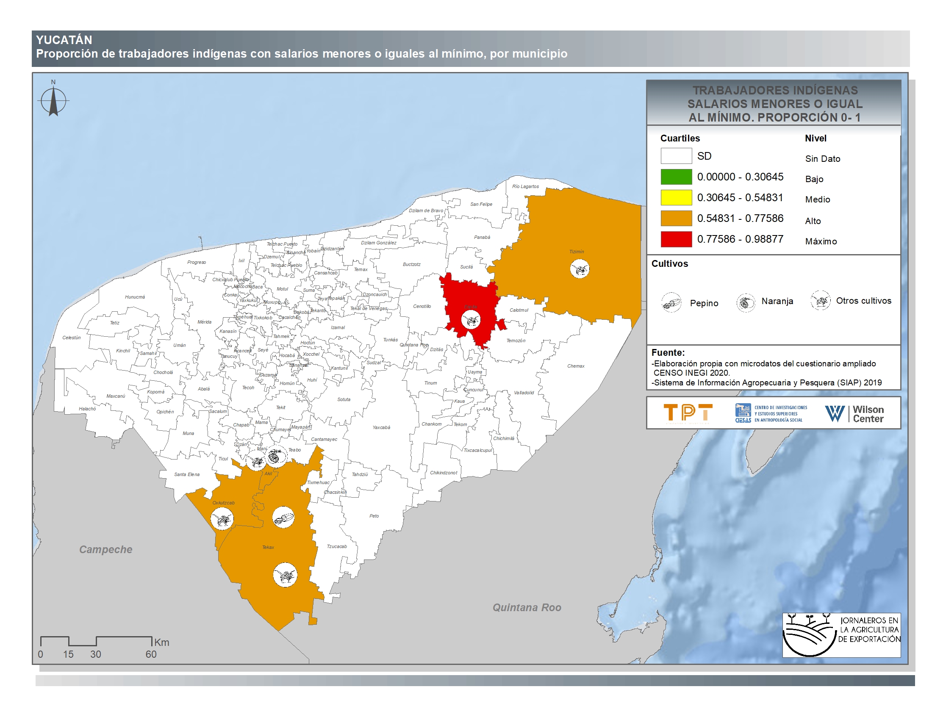The width and height of the screenshot is (932, 720).
Task: Click the yellow Medio legend swatch
Action: pos(676,197)
